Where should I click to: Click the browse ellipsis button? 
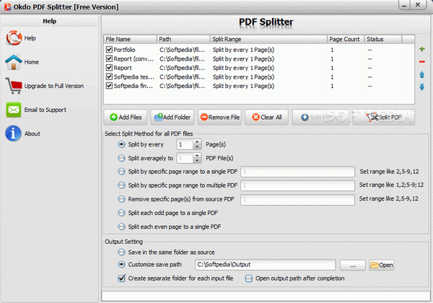[353, 265]
